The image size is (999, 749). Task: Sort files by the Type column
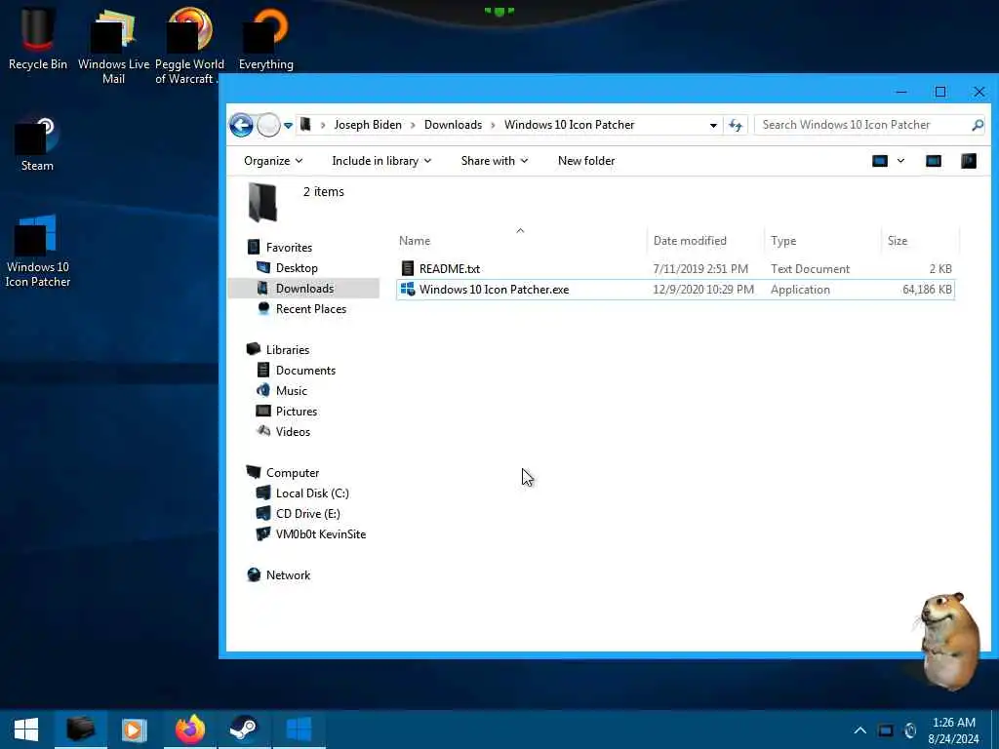(x=822, y=241)
